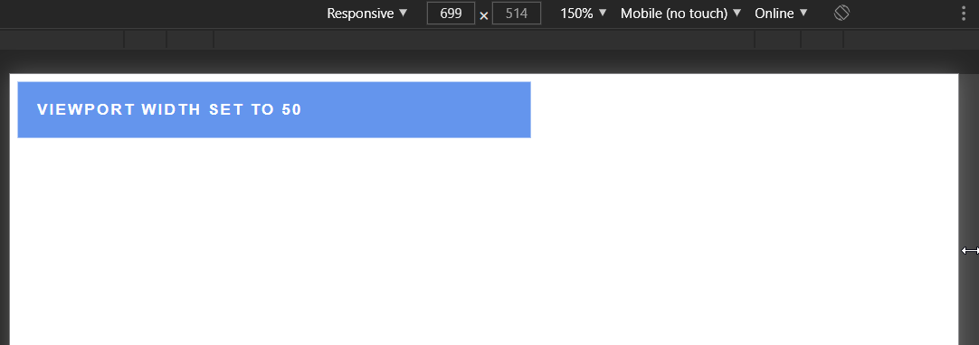Open the 150% zoom level dropdown
979x345 pixels.
click(x=584, y=13)
